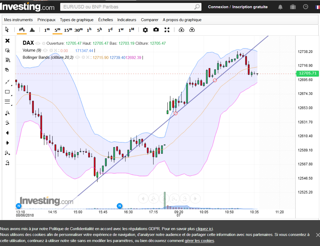This screenshot has width=320, height=246.
Task: Select the trend line drawing tool
Action: tap(7, 82)
